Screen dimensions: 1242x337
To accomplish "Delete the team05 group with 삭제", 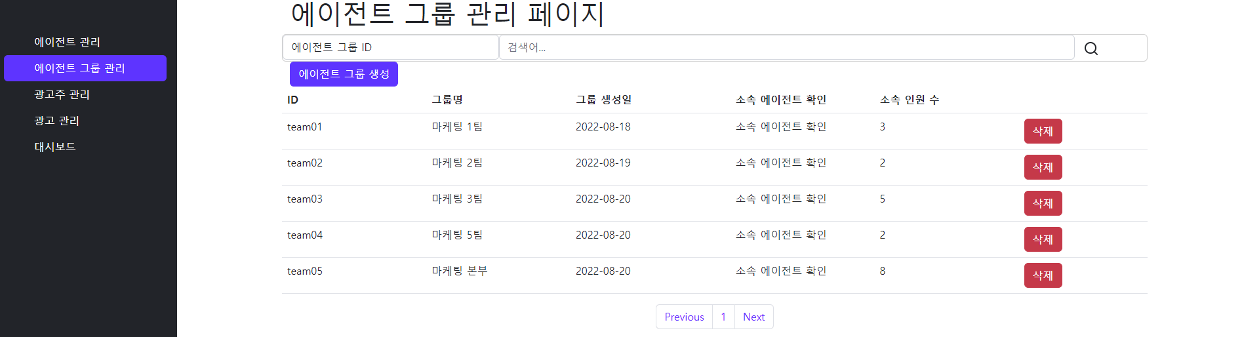I will click(x=1043, y=275).
